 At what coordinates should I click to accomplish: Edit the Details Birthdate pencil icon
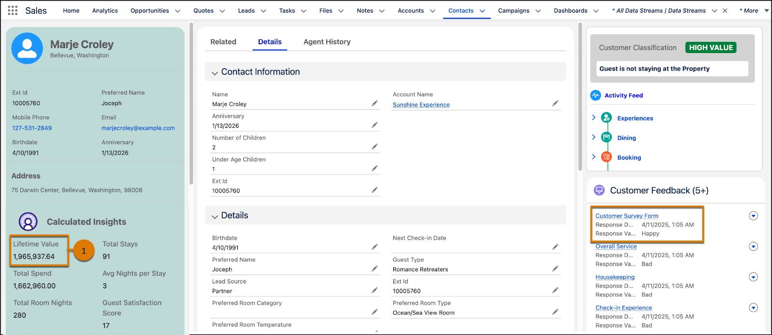coord(374,247)
